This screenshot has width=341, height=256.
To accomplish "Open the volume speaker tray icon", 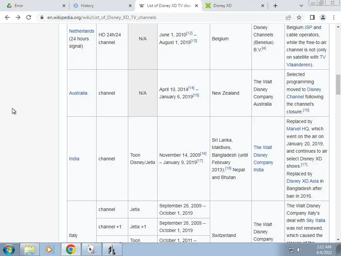I will click(299, 250).
